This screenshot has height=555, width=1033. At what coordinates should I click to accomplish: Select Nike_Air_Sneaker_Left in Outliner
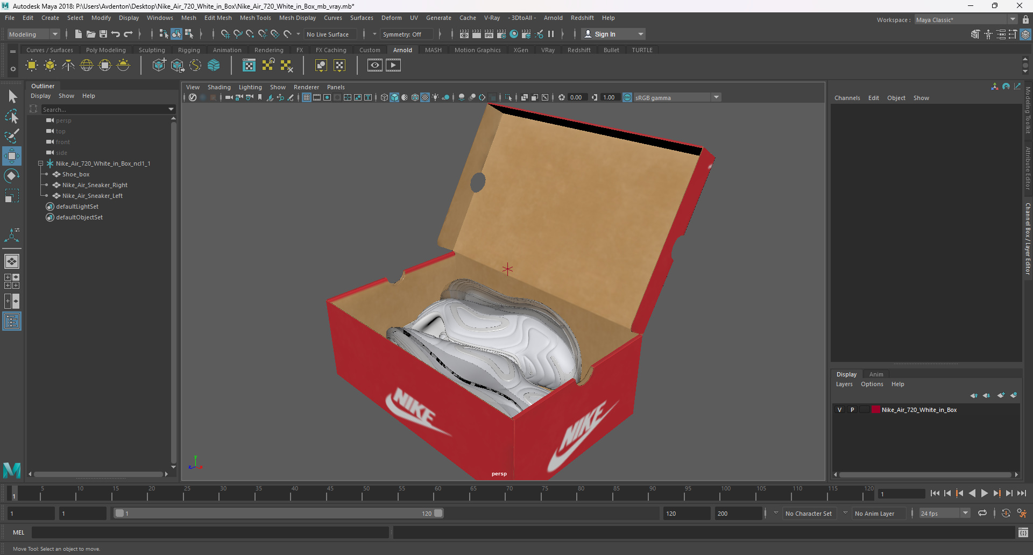(x=93, y=196)
